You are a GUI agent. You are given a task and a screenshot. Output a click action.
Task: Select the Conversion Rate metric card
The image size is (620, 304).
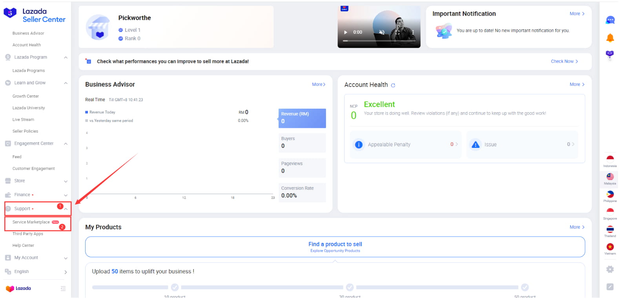point(302,193)
